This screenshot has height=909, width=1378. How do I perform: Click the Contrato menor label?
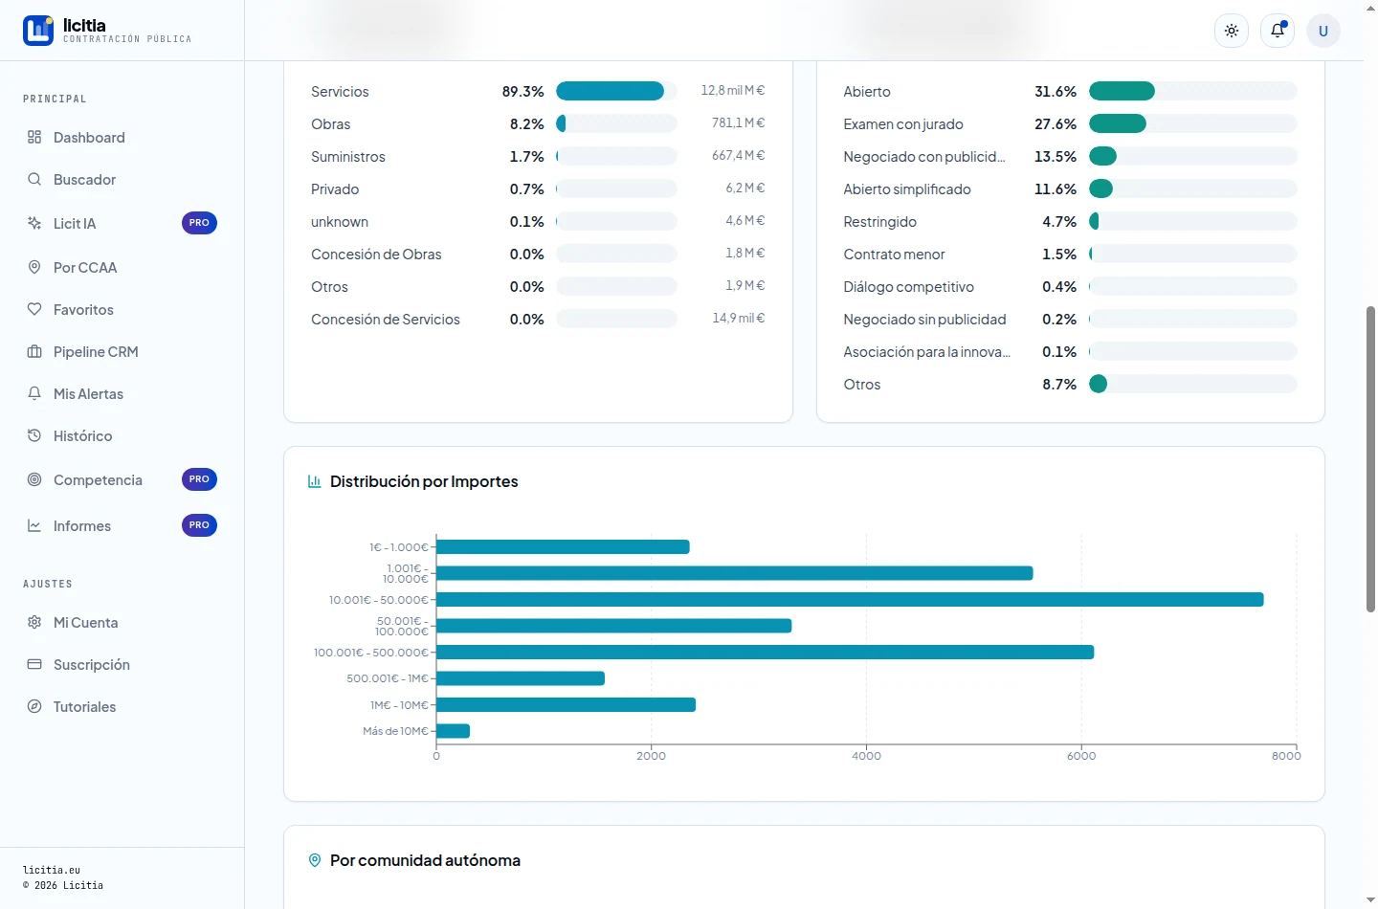[x=894, y=255]
